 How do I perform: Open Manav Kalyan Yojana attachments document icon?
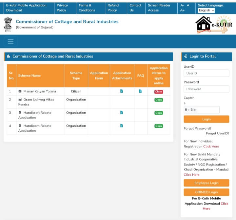pos(122,91)
